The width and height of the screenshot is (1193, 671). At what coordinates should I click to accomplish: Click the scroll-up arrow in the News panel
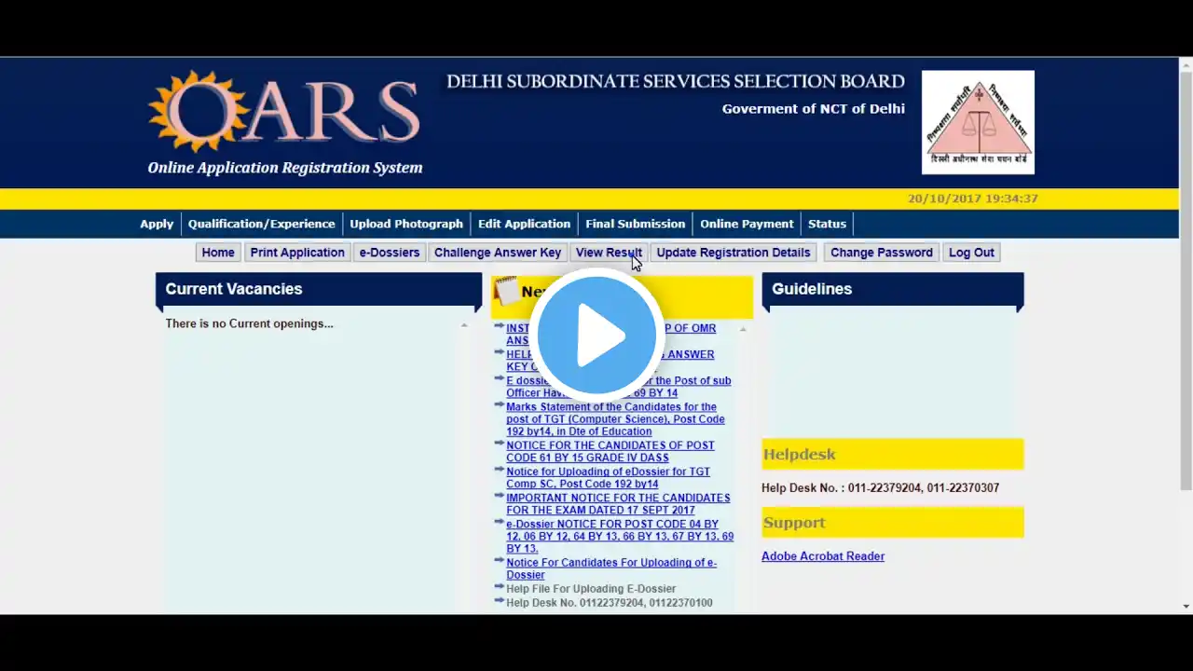[743, 329]
